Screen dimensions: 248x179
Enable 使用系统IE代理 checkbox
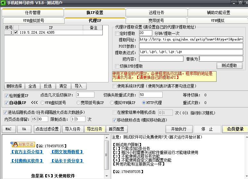pos(114,86)
